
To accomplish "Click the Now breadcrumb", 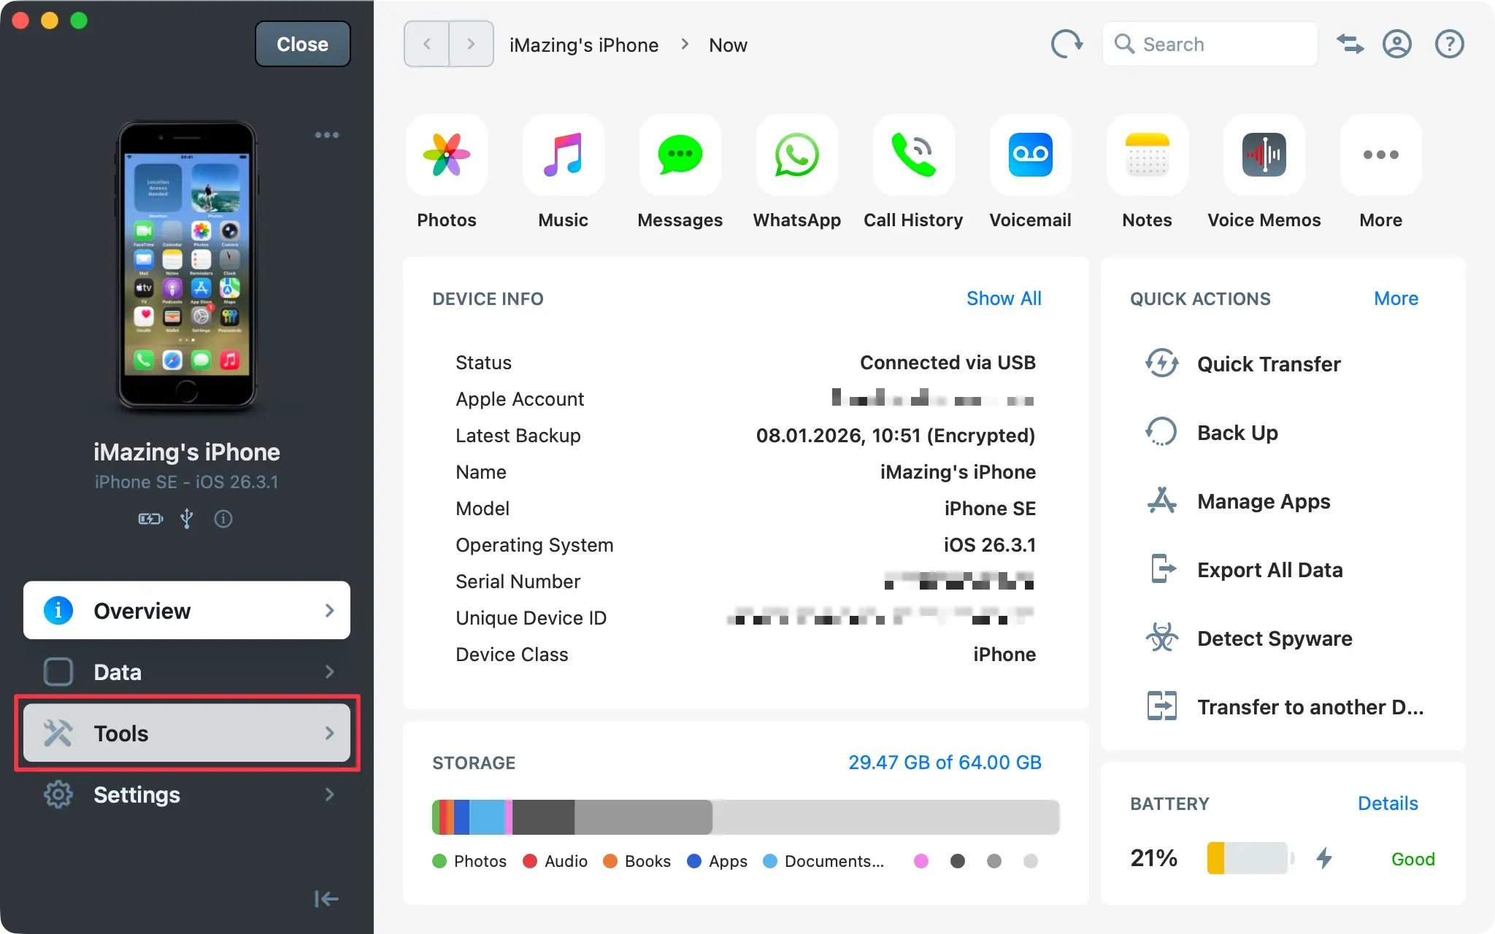I will [728, 45].
